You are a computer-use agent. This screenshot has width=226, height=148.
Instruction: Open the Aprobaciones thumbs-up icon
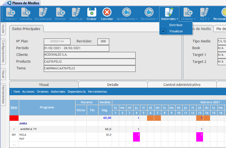coord(127,12)
